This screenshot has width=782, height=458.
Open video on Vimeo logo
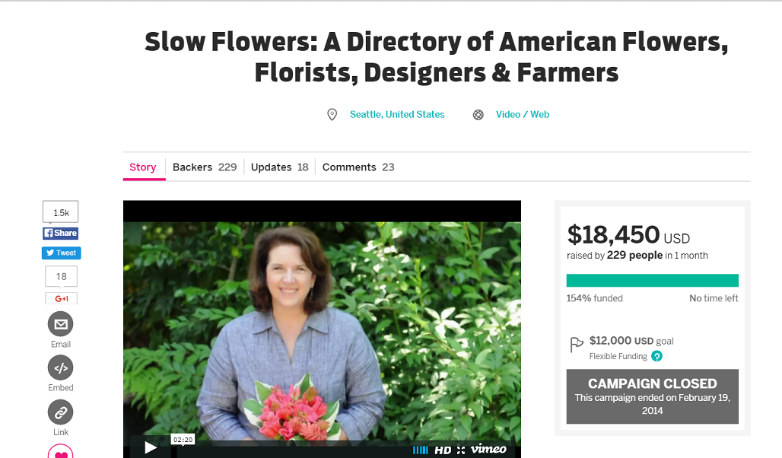tap(488, 449)
